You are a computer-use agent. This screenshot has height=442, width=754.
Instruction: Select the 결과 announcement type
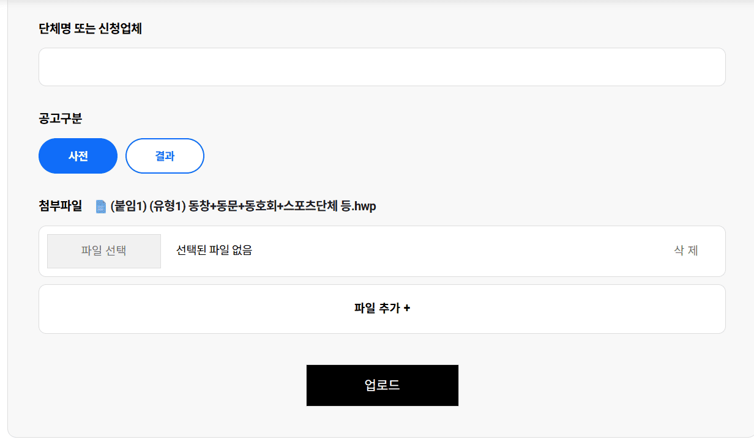tap(165, 156)
